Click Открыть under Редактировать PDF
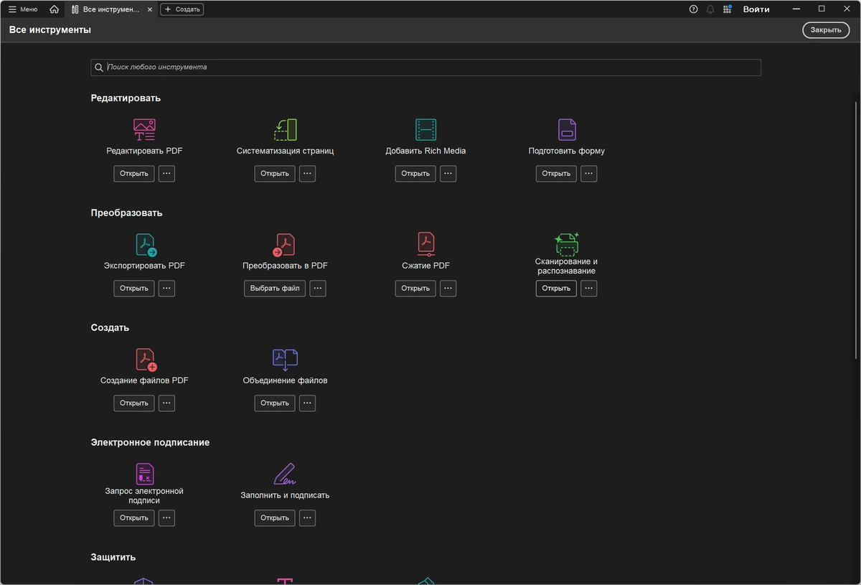This screenshot has height=585, width=861. (x=134, y=174)
